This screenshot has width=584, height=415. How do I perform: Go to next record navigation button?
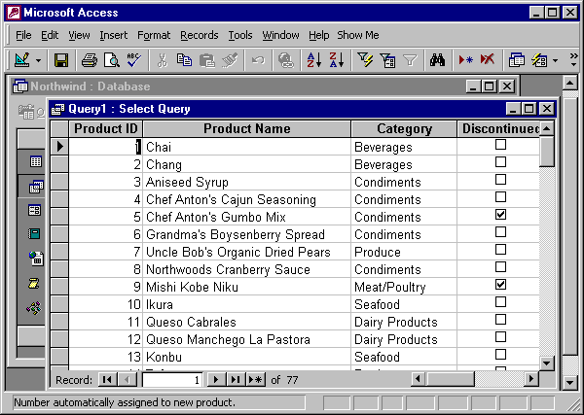pyautogui.click(x=216, y=380)
